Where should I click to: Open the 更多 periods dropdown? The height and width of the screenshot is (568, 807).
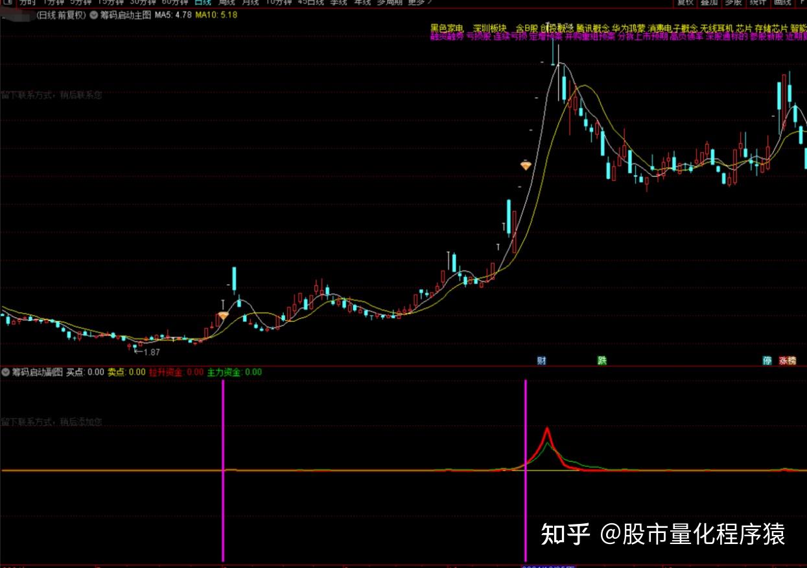420,3
